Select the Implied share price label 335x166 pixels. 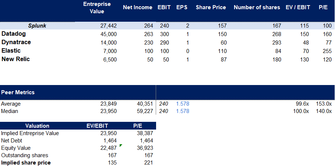[x=26, y=163]
